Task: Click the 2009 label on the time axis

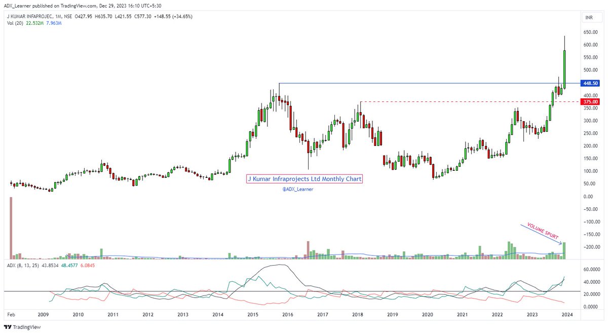Action: (x=43, y=315)
